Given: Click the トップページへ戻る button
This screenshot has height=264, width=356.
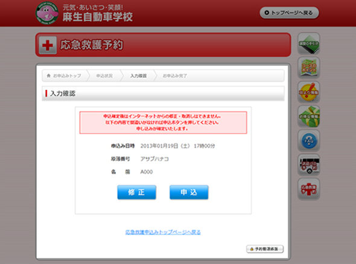Looking at the screenshot, I should (x=289, y=13).
